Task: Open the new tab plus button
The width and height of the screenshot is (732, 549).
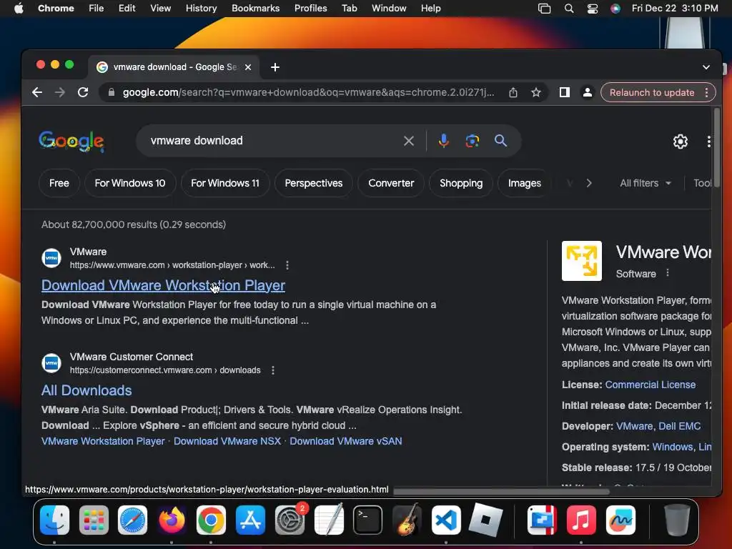Action: [x=275, y=67]
